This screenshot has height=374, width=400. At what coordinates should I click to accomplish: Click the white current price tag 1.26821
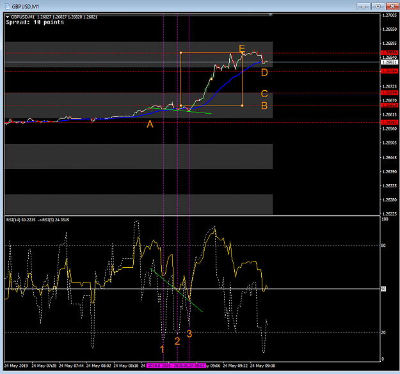click(389, 62)
